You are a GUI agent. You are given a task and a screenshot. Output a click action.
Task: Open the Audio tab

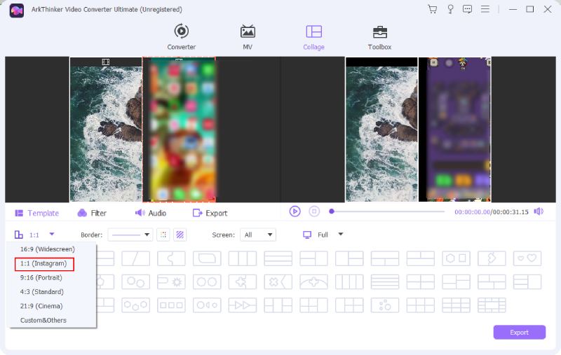[151, 214]
